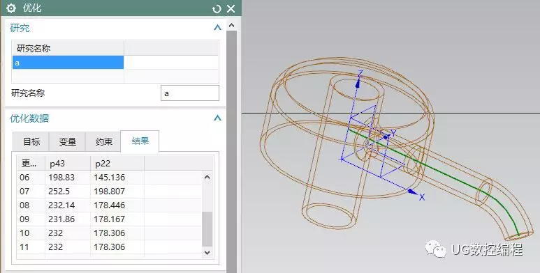Click results table scroll up arrow
540x273 pixels.
point(207,177)
